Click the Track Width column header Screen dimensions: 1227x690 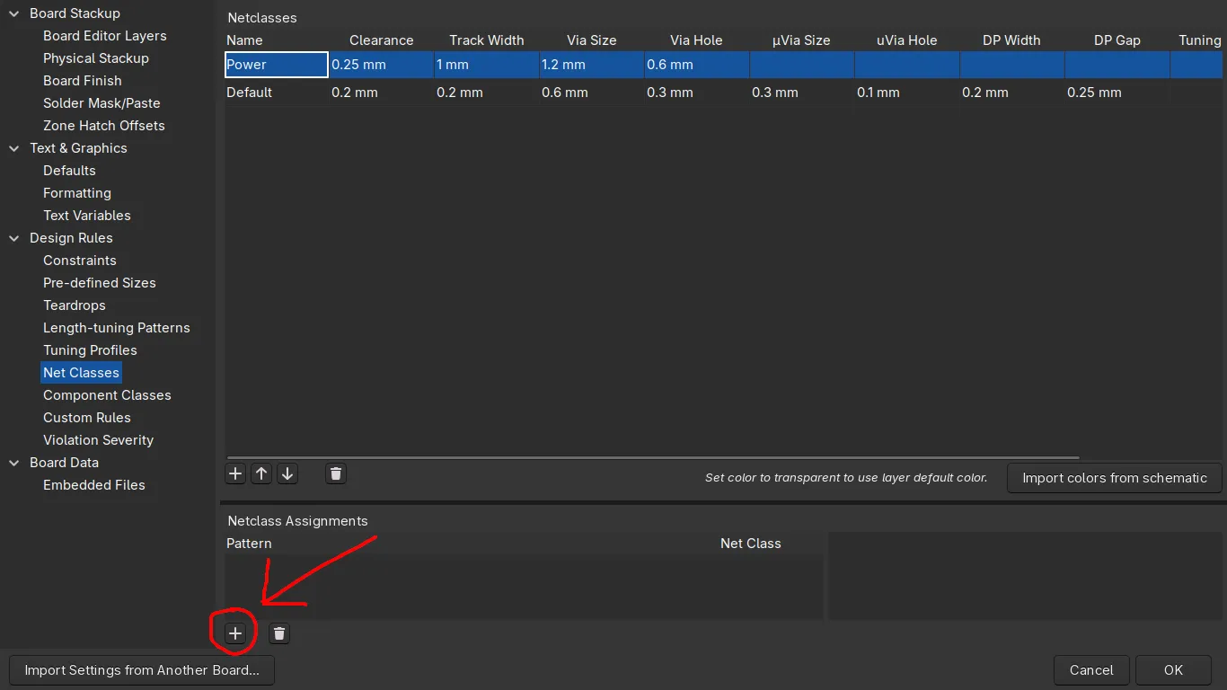tap(486, 40)
